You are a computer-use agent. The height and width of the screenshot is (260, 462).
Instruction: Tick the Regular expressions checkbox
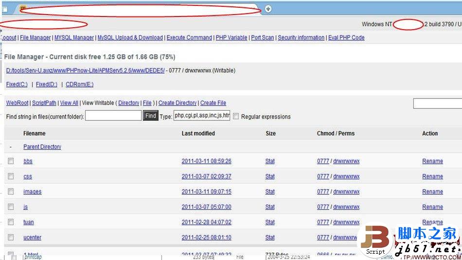pyautogui.click(x=236, y=117)
